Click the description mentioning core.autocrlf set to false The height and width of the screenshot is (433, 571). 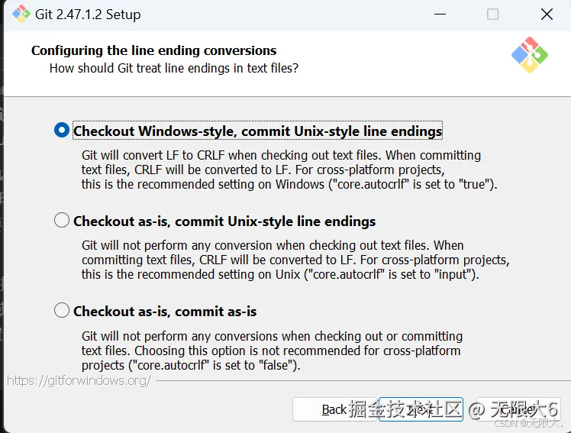point(272,351)
